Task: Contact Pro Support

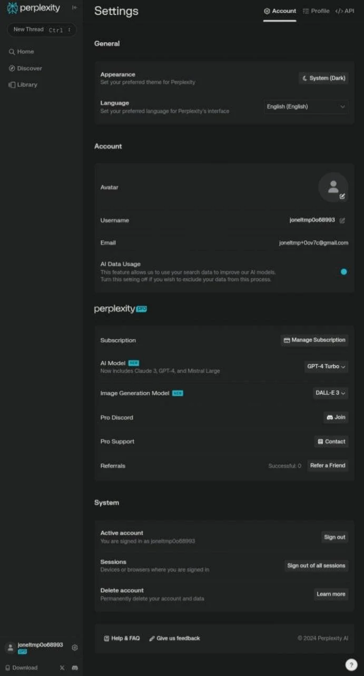Action: (331, 442)
